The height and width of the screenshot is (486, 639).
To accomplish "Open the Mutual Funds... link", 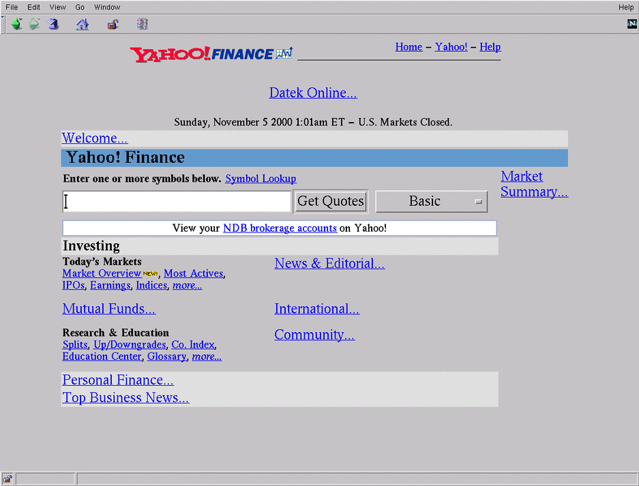I will pos(109,309).
